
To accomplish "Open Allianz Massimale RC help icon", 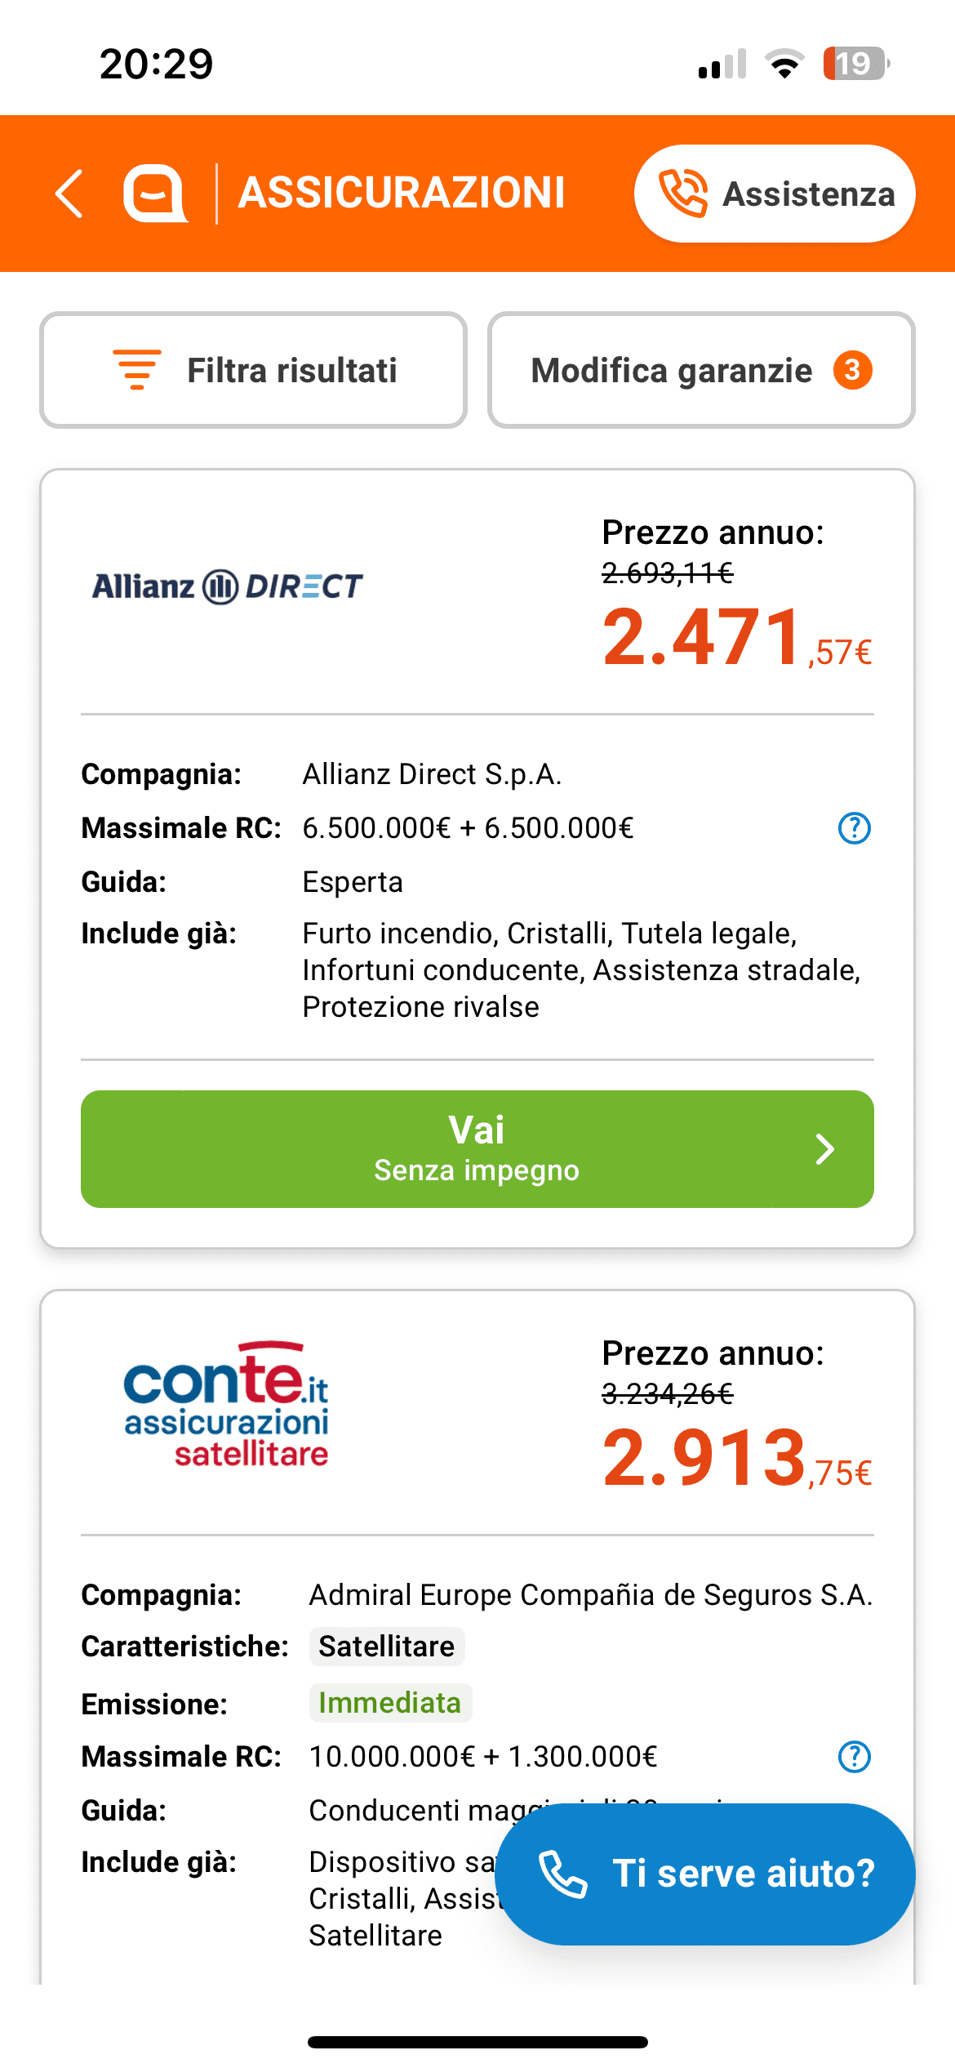I will [x=854, y=828].
